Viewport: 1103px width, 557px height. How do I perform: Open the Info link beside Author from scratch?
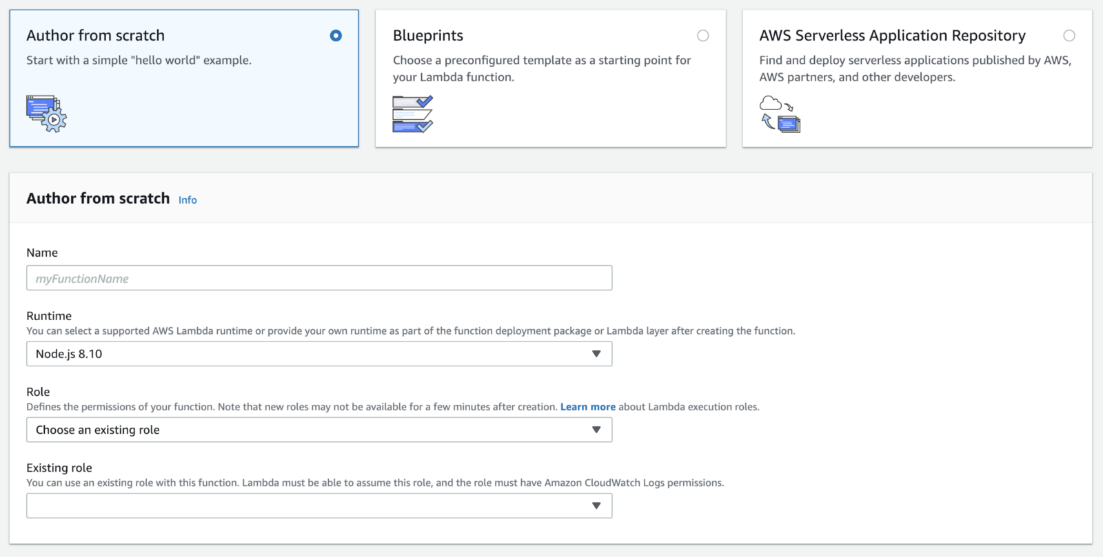tap(188, 200)
